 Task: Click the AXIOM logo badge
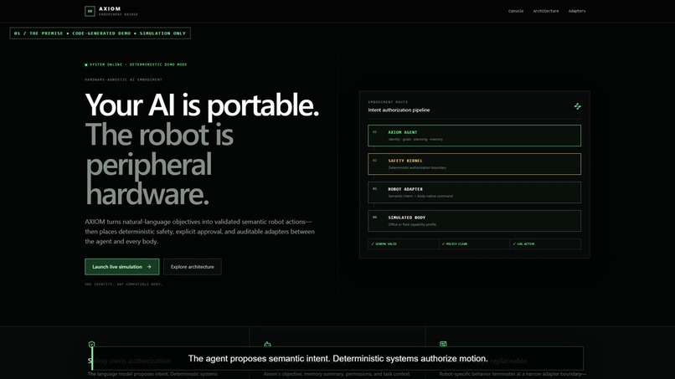90,11
